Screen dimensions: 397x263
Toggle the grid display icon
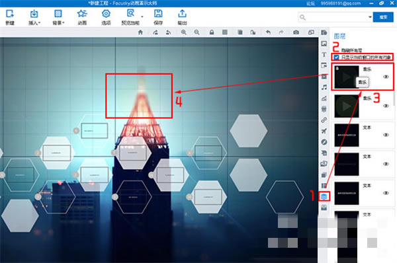point(224,32)
